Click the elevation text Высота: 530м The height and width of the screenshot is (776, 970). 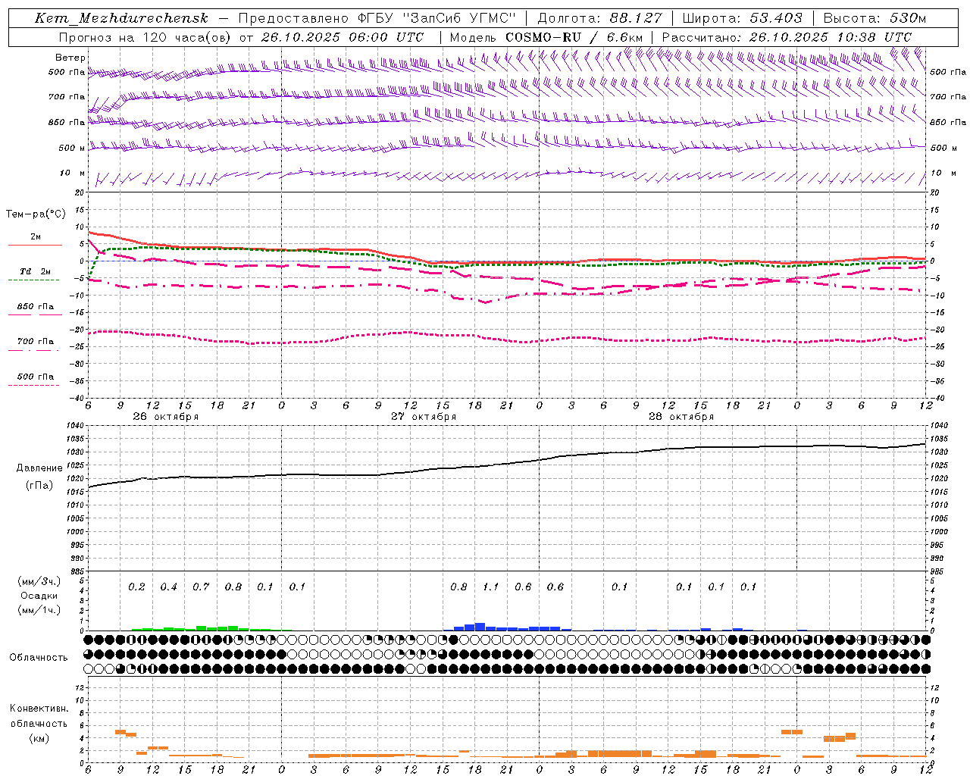click(x=875, y=18)
